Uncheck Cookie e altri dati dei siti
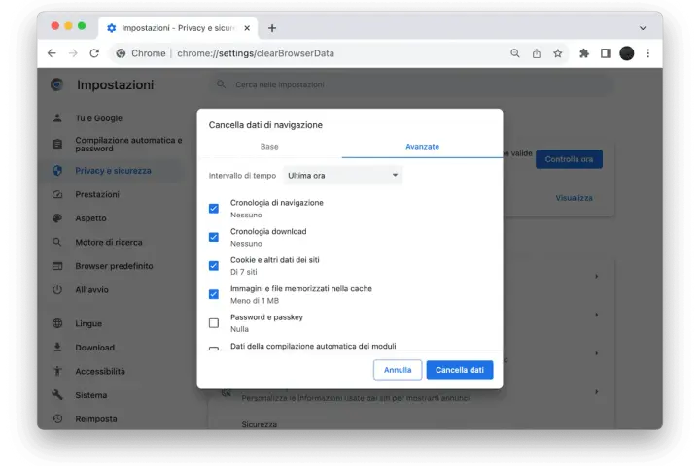Screen dimensions: 700x466 pyautogui.click(x=214, y=266)
